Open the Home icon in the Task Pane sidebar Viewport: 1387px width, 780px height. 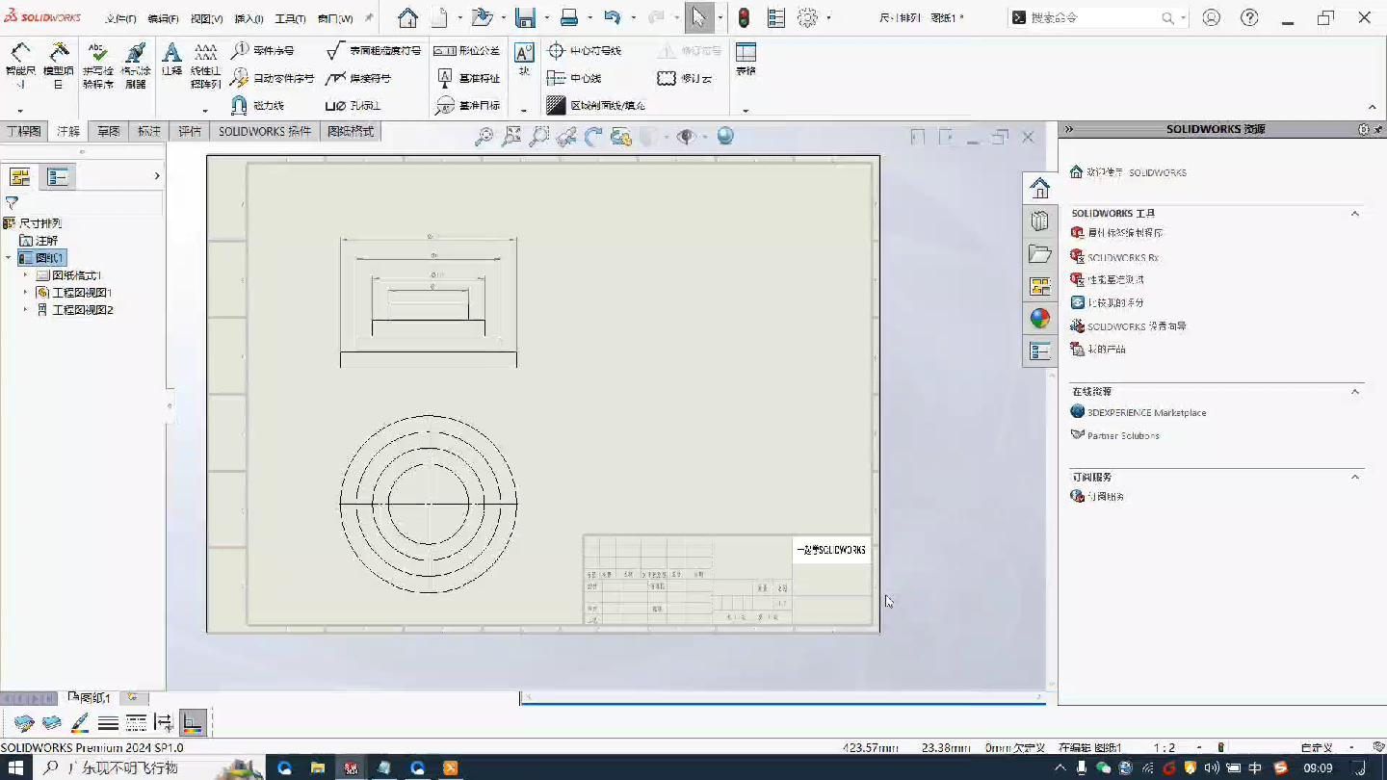[1039, 188]
